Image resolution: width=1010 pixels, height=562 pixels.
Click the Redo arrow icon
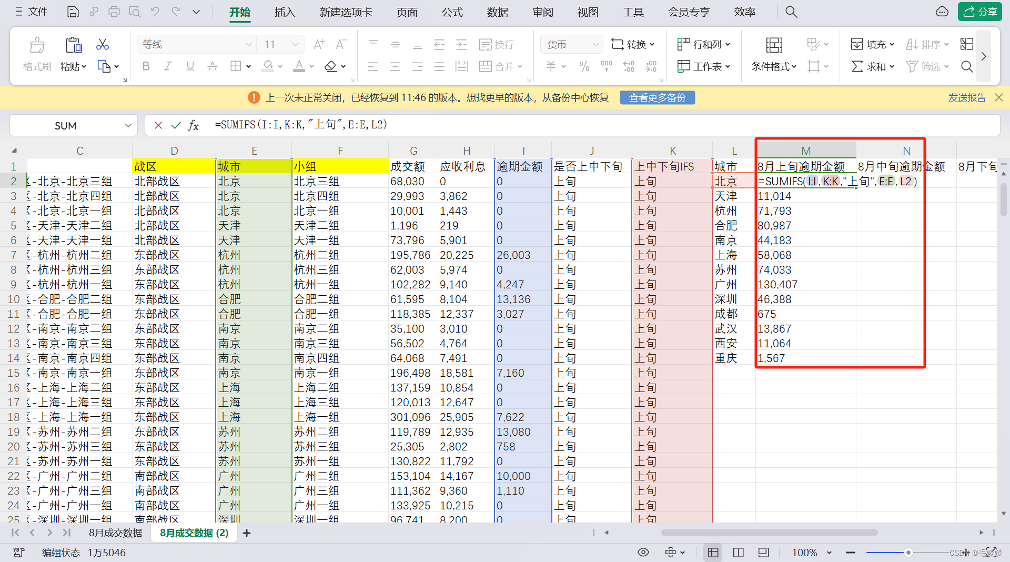click(x=176, y=12)
